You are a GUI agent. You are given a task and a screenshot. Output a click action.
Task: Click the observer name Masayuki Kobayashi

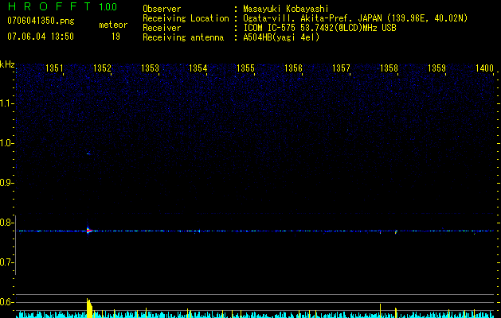pyautogui.click(x=286, y=9)
